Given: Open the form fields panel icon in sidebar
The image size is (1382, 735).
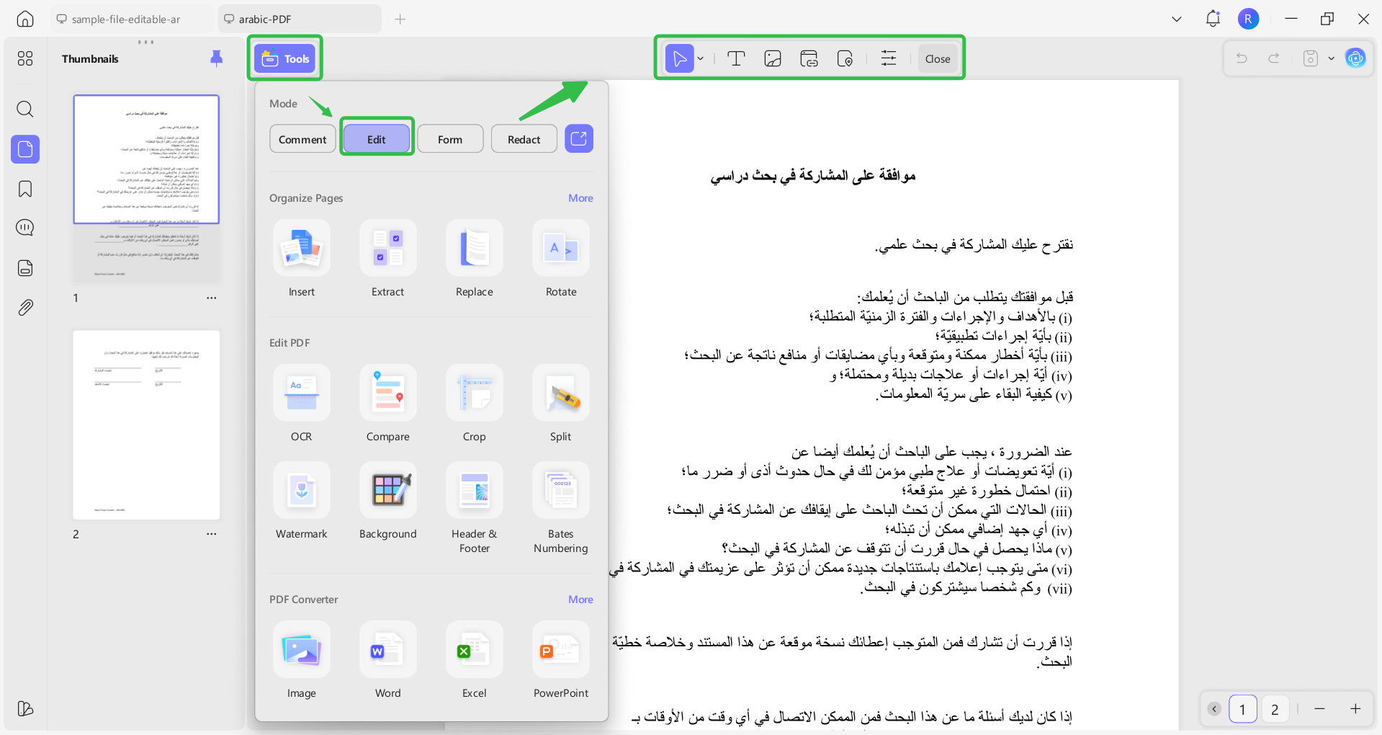Looking at the screenshot, I should [25, 268].
